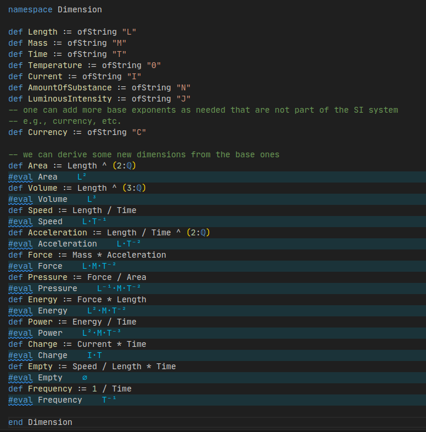
Task: Click the #eval keyword before Area
Action: (x=21, y=177)
